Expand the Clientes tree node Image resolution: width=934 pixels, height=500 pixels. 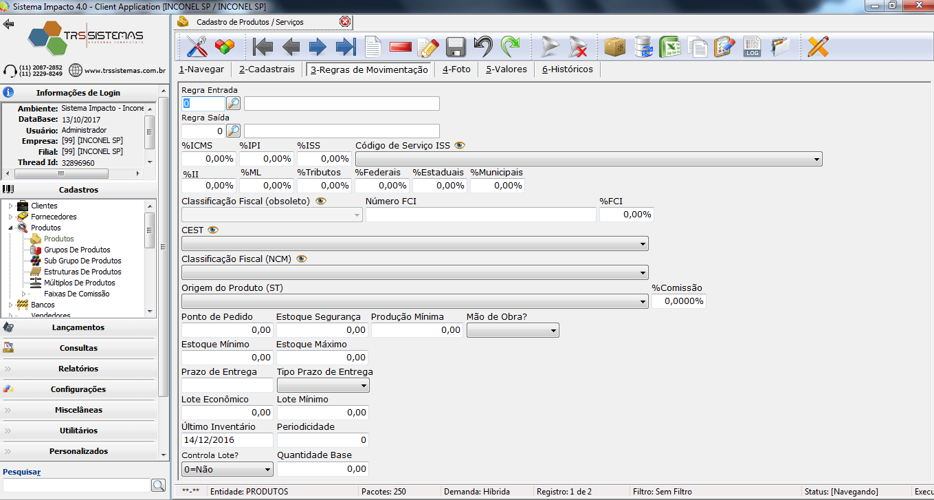click(x=10, y=206)
